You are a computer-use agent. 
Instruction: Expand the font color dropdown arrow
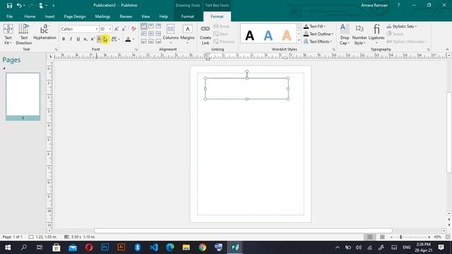pos(133,40)
